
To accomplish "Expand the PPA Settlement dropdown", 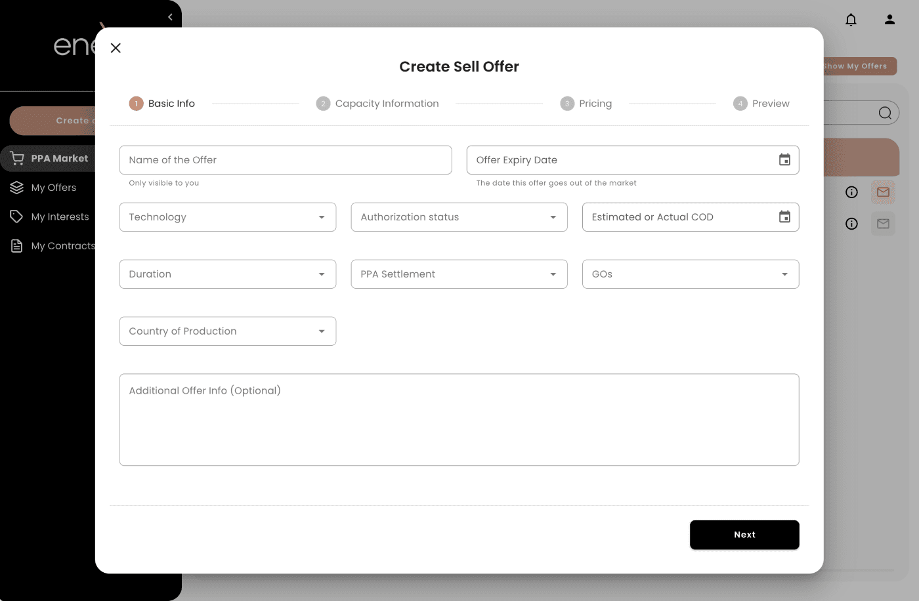I will (460, 274).
